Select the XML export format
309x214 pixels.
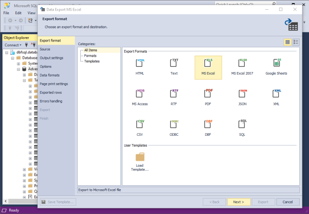click(276, 98)
